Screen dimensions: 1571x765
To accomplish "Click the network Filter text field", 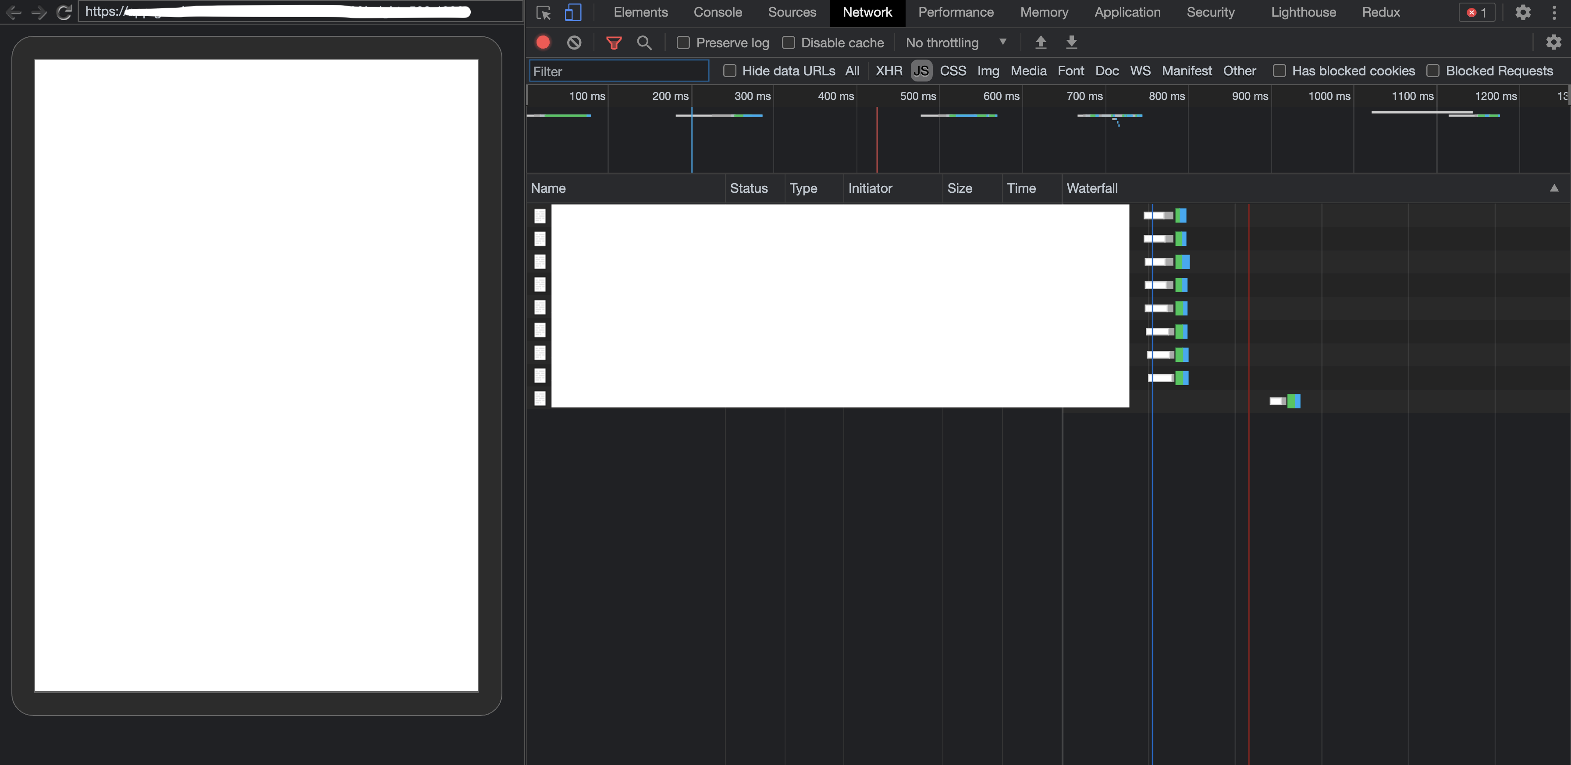I will (x=618, y=71).
